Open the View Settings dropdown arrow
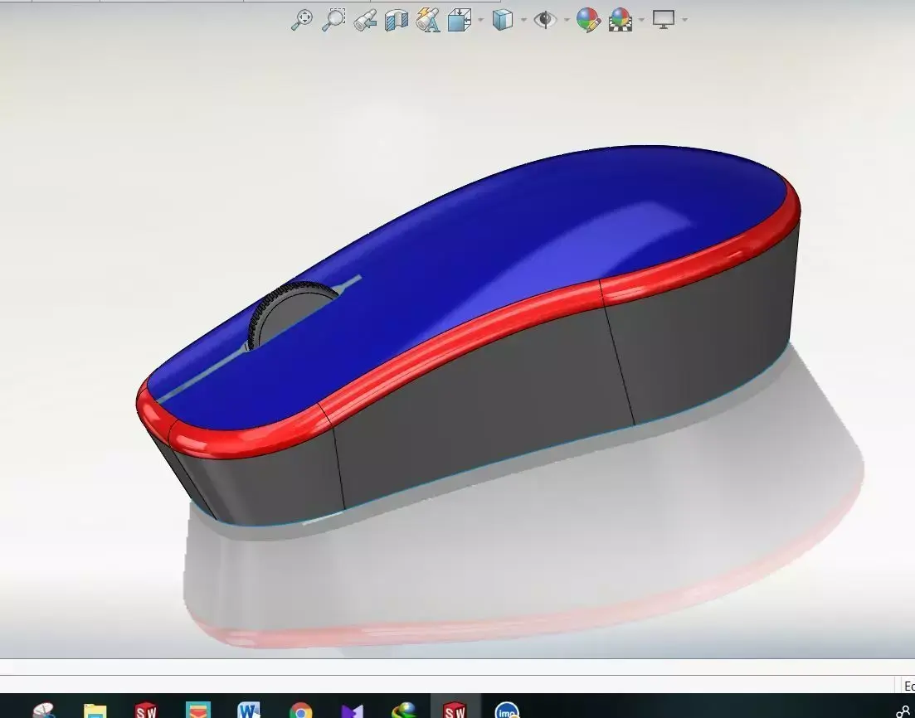 pyautogui.click(x=684, y=20)
